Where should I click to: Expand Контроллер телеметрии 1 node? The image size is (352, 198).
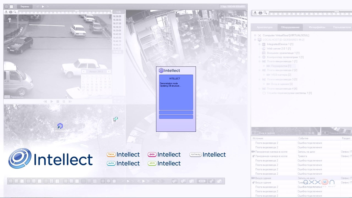pyautogui.click(x=259, y=57)
